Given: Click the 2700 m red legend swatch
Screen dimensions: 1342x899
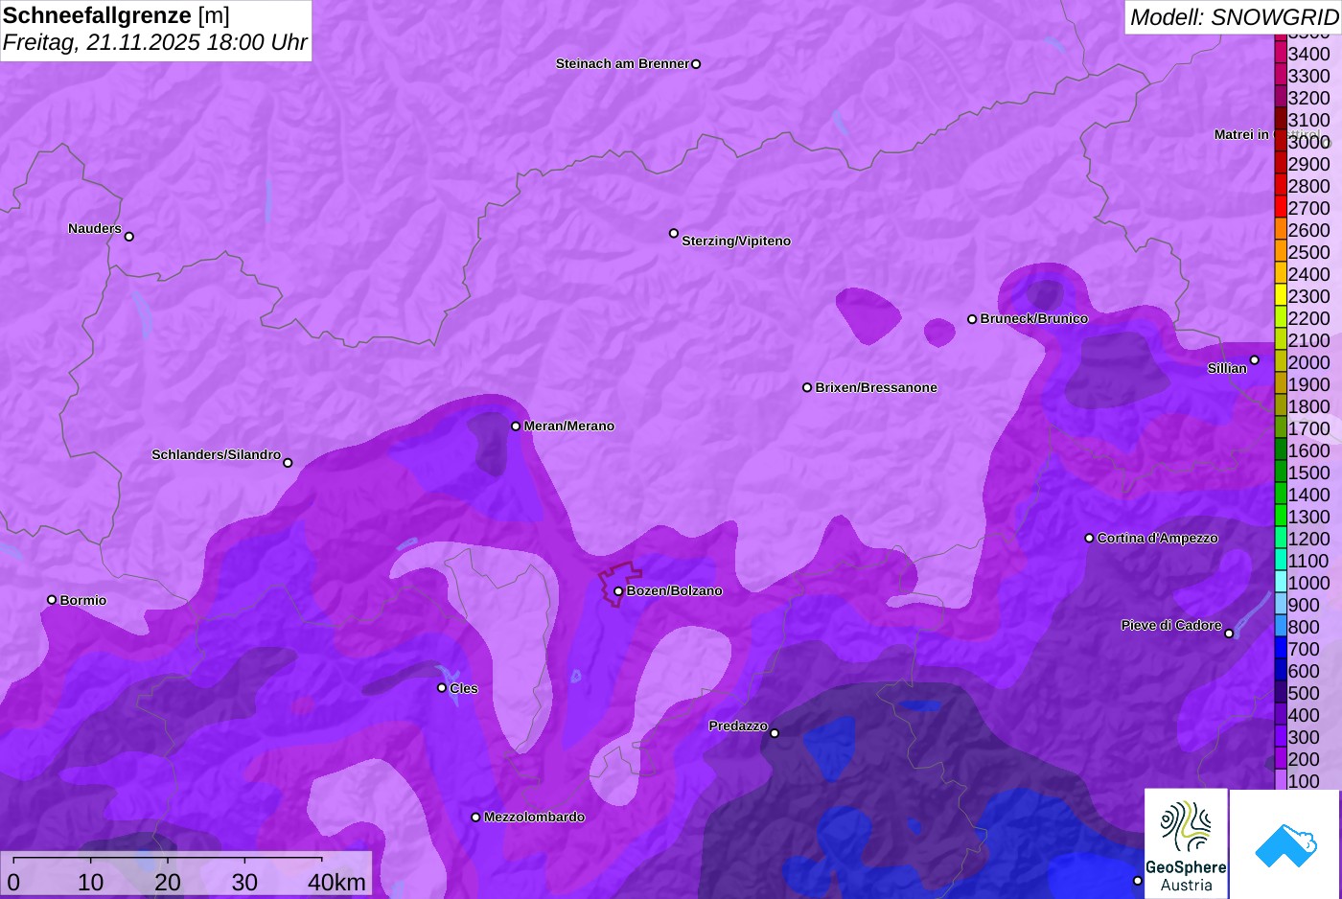Looking at the screenshot, I should 1280,208.
